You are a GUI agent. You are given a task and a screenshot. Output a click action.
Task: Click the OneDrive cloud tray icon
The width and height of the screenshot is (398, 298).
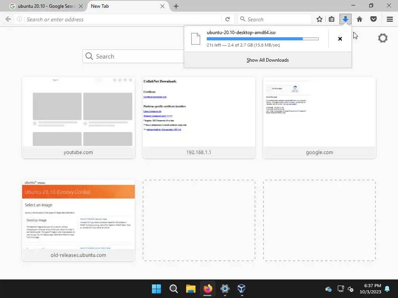[328, 289]
